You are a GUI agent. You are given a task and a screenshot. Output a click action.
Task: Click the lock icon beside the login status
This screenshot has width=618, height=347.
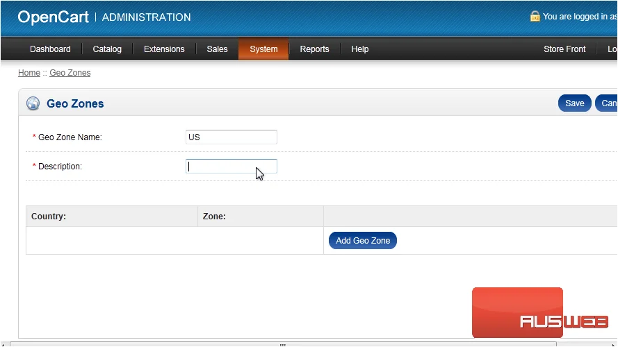pyautogui.click(x=535, y=16)
